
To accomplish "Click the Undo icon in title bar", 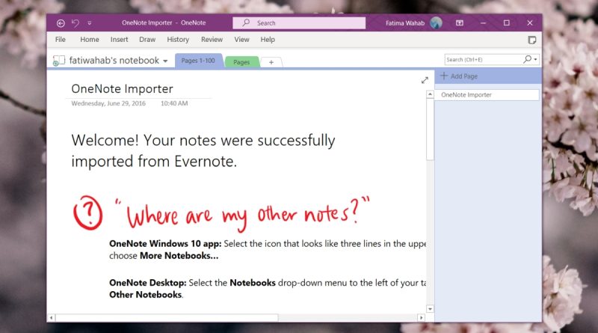I will [x=75, y=23].
